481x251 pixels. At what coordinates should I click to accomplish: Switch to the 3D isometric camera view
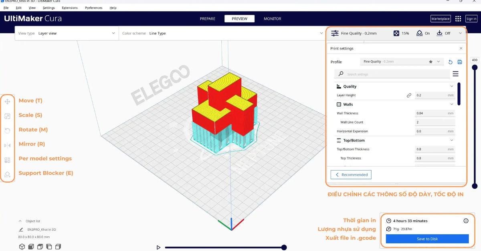coord(22,247)
